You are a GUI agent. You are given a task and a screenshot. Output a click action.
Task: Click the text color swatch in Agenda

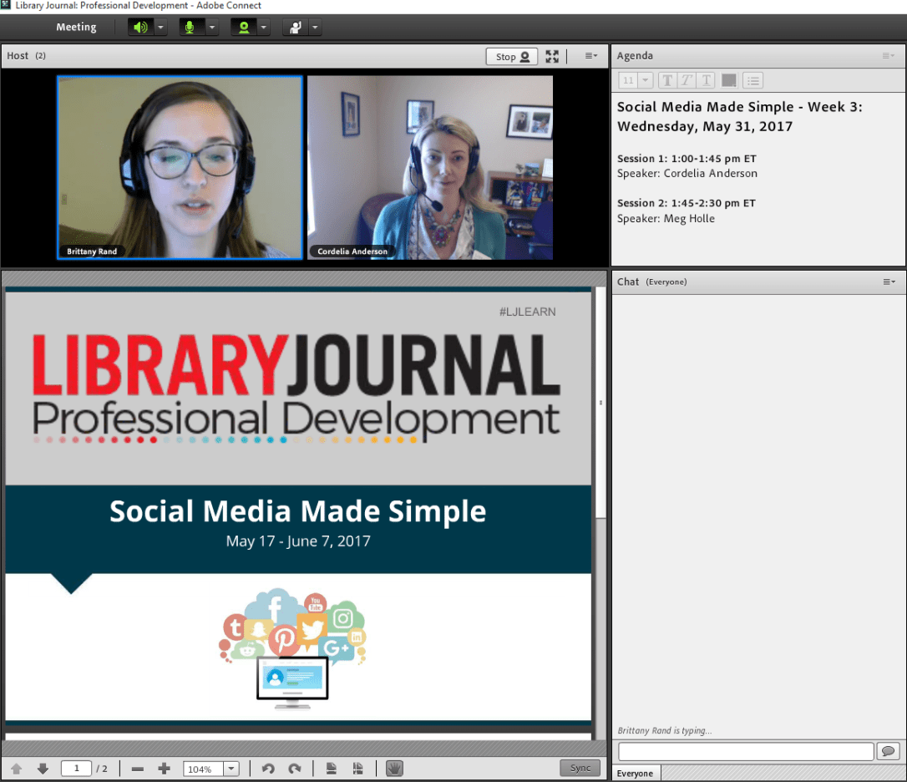coord(729,81)
